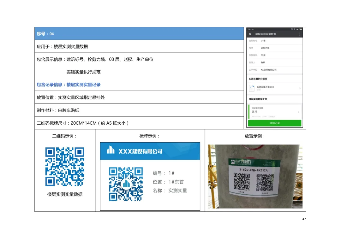Click the 包含展示信息 line in the table

click(95, 59)
